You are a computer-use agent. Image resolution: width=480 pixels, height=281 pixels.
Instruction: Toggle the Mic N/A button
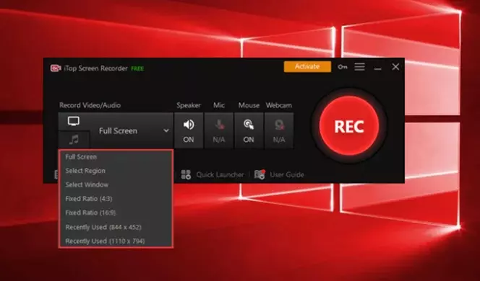click(219, 130)
